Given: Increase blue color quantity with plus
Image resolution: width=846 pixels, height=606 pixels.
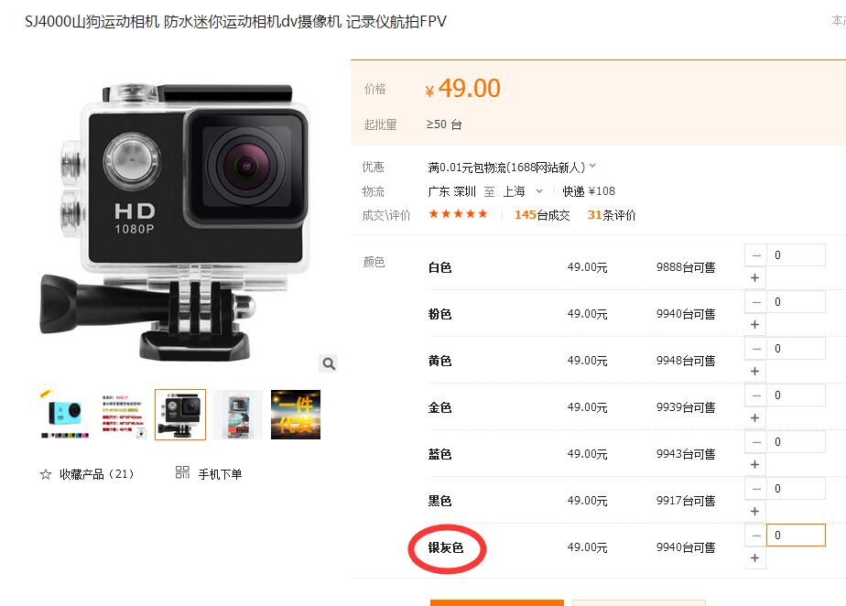Looking at the screenshot, I should click(754, 465).
